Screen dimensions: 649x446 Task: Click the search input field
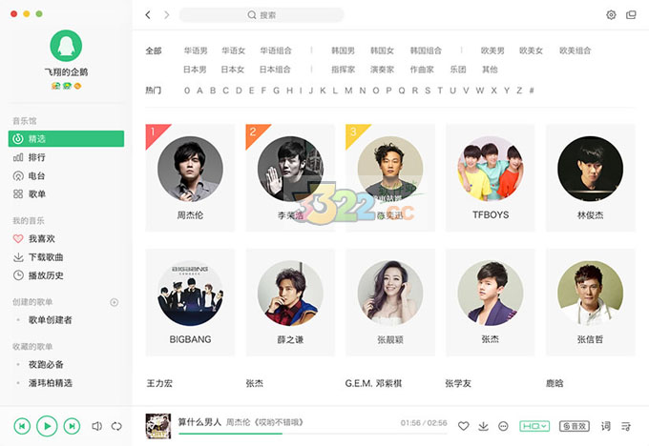(x=262, y=15)
